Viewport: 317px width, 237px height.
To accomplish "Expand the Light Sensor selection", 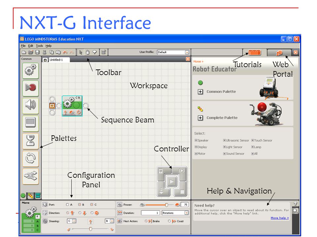I will point(225,147).
